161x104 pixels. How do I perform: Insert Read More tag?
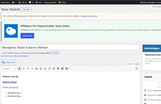pos(58,68)
